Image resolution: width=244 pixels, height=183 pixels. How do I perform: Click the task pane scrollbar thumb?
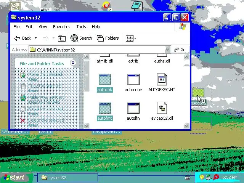[x=87, y=76]
